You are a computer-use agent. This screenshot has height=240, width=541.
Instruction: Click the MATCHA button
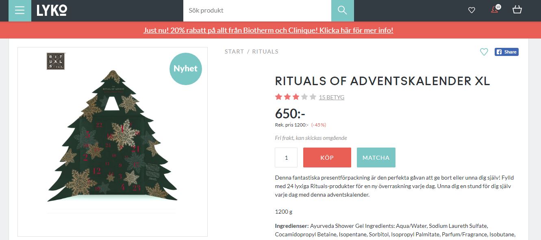tap(376, 158)
